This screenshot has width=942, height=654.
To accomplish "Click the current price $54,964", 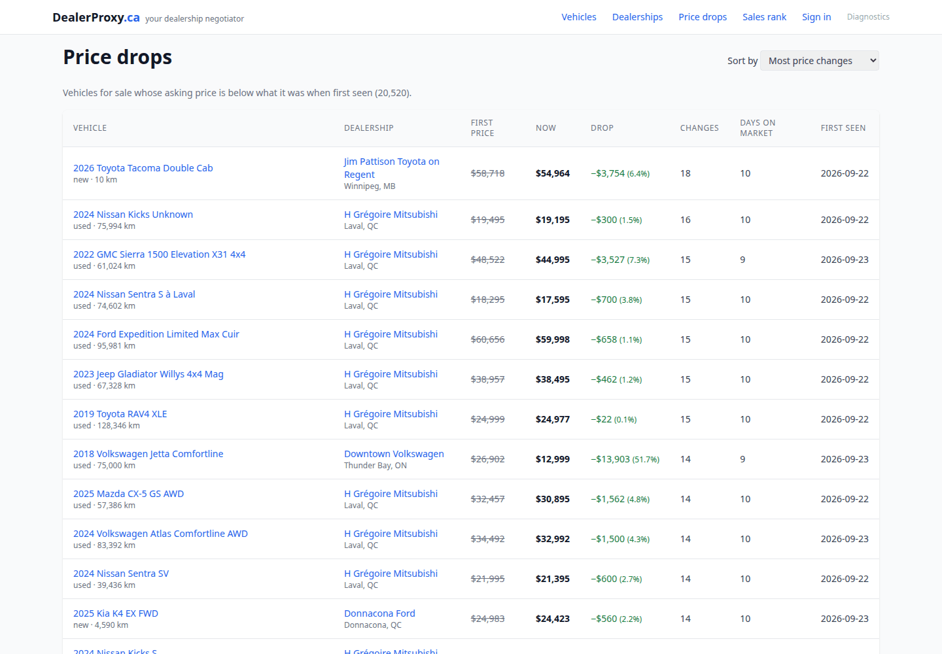I will coord(553,173).
